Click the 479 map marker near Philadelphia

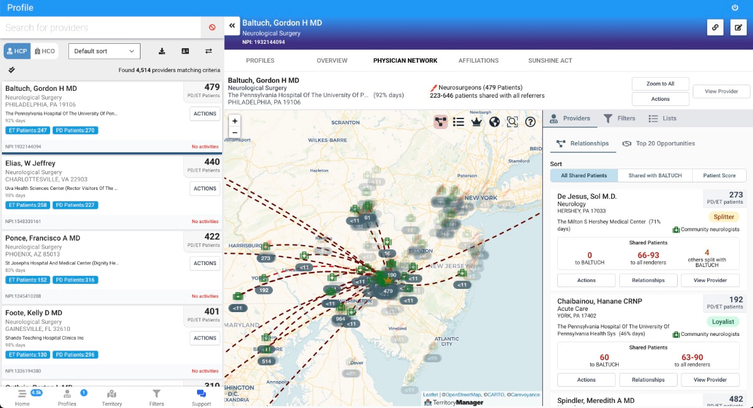pos(388,291)
